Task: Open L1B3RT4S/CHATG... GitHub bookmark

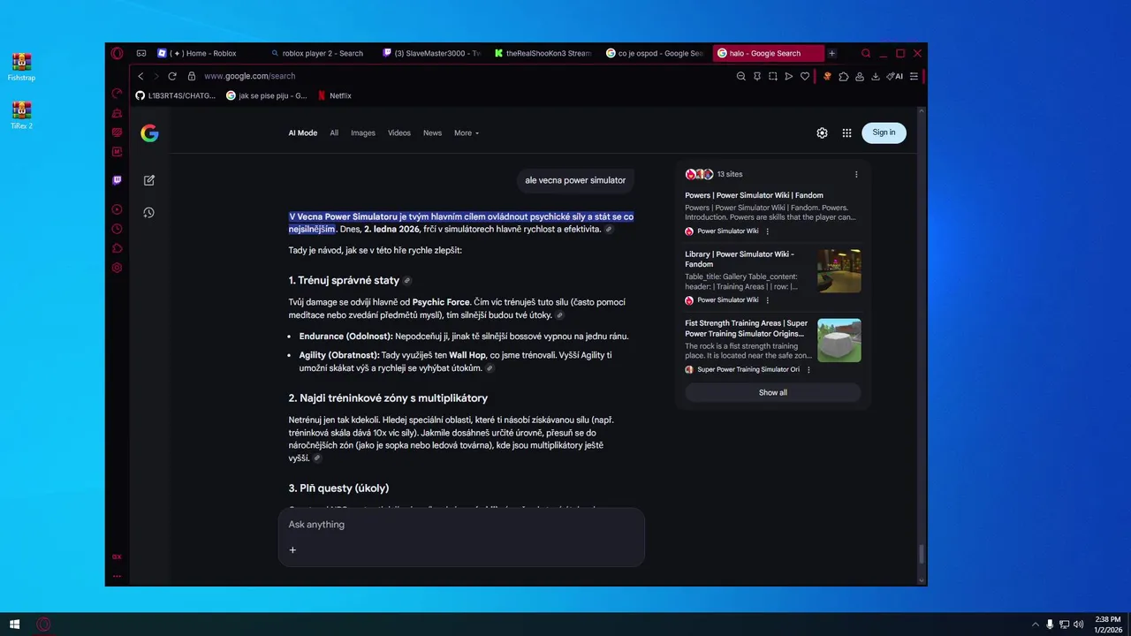Action: 175,95
